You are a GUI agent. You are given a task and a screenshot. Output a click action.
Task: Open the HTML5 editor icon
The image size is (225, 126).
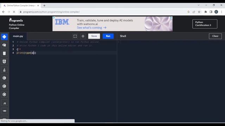pos(4,62)
